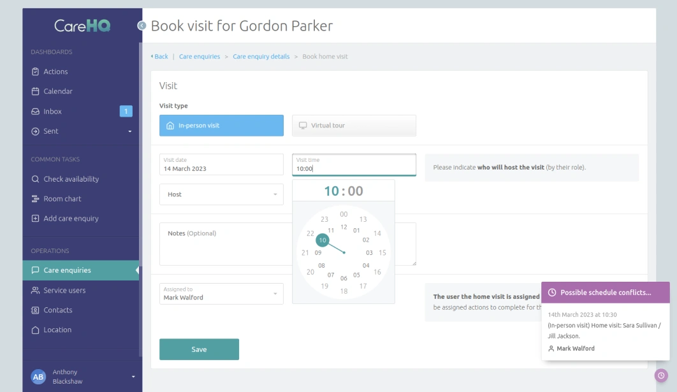677x392 pixels.
Task: Select Virtual tour visit type
Action: click(x=354, y=126)
